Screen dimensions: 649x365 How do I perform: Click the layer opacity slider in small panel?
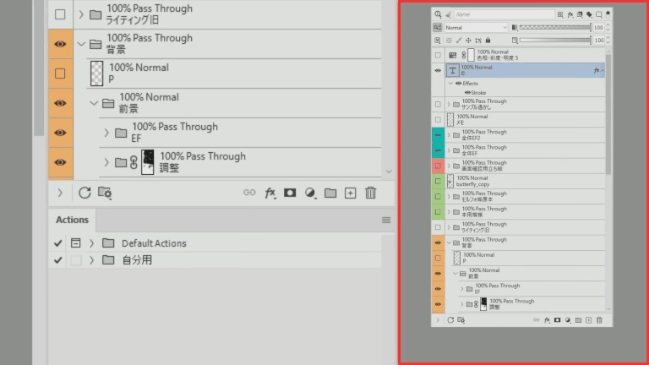tap(555, 27)
